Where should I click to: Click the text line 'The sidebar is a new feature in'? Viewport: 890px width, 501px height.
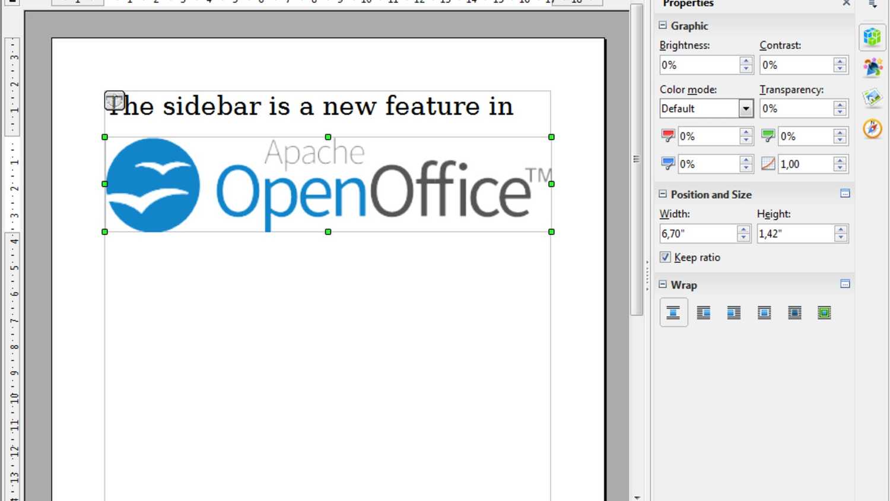(310, 106)
